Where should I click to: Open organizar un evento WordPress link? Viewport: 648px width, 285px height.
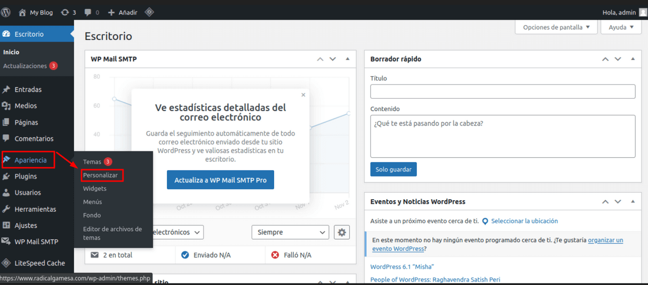click(x=498, y=244)
